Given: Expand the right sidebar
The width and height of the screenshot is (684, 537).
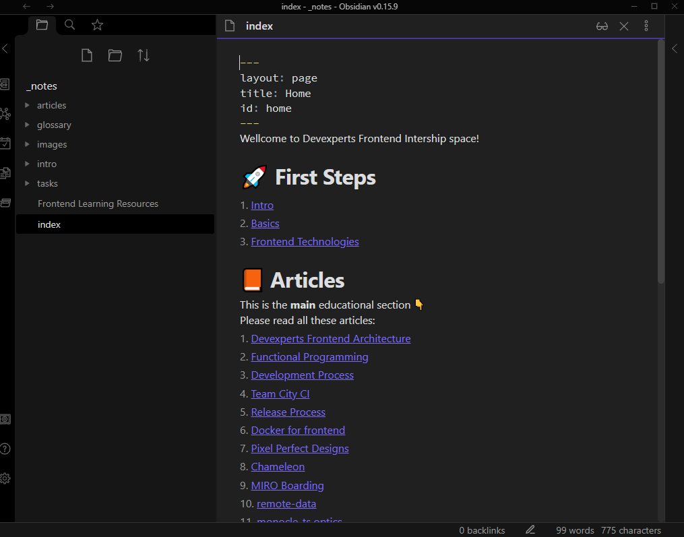Looking at the screenshot, I should [675, 49].
